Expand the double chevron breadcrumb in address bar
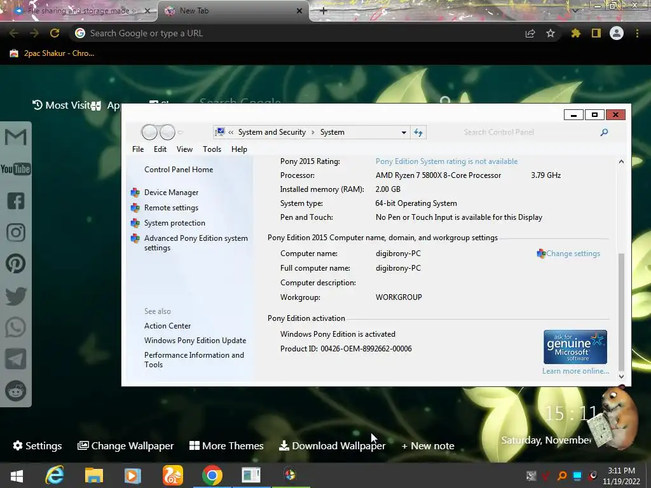This screenshot has width=651, height=488. pyautogui.click(x=231, y=132)
